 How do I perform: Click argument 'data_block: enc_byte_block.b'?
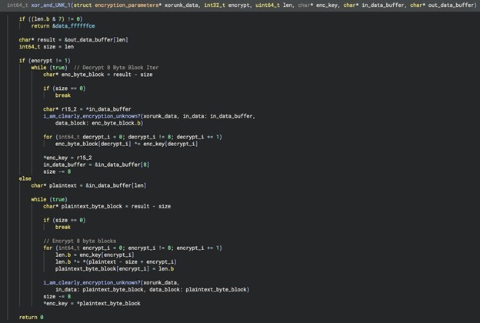pyautogui.click(x=98, y=123)
